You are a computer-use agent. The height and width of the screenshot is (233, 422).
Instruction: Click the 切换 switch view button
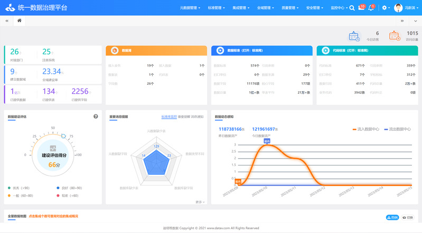click(x=407, y=217)
